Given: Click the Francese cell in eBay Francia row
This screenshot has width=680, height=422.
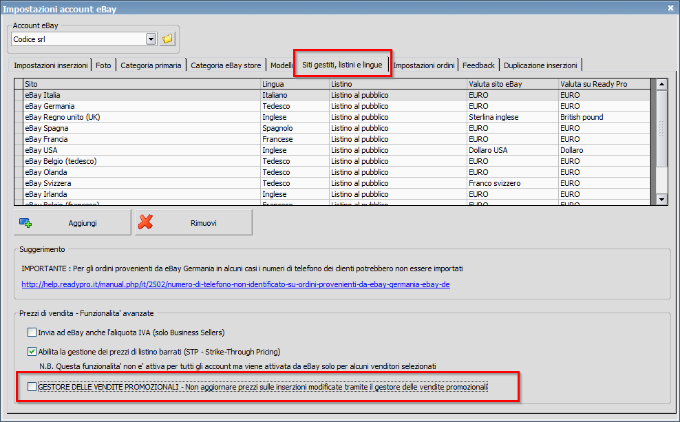Looking at the screenshot, I should pyautogui.click(x=295, y=139).
